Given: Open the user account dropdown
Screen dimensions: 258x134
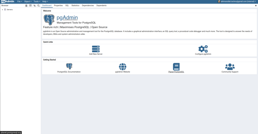Looking at the screenshot, I should tap(238, 2).
